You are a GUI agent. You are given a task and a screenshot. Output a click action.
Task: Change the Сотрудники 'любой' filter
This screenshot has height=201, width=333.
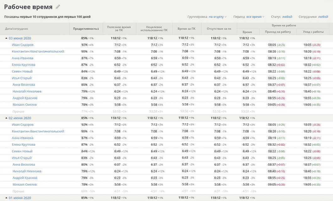pyautogui.click(x=323, y=17)
